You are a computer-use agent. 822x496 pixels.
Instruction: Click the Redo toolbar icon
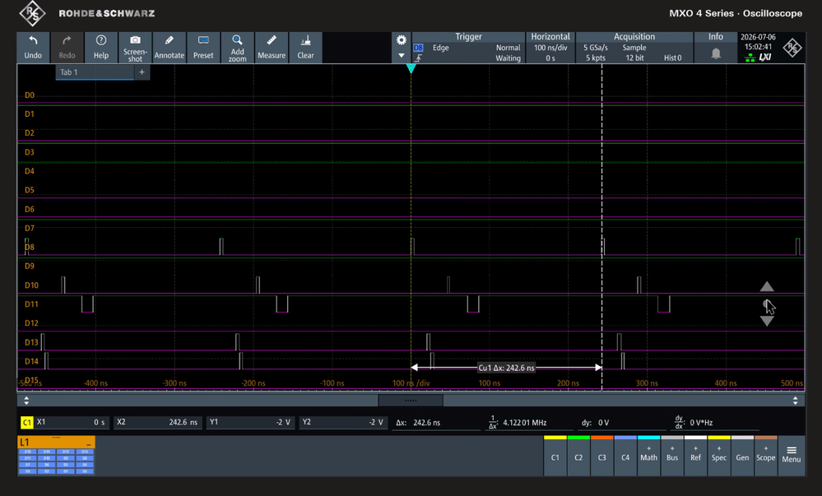pos(67,47)
